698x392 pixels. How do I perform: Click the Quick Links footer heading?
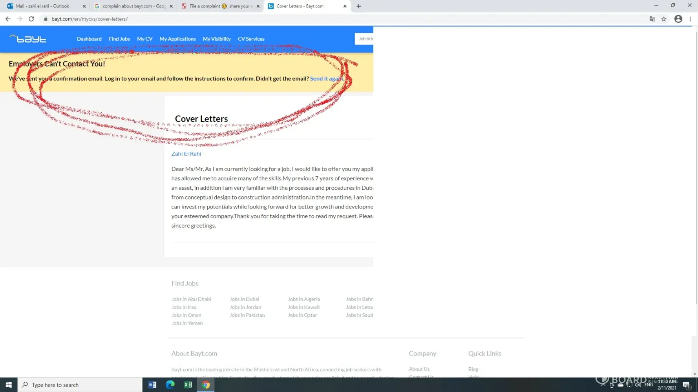(x=485, y=354)
